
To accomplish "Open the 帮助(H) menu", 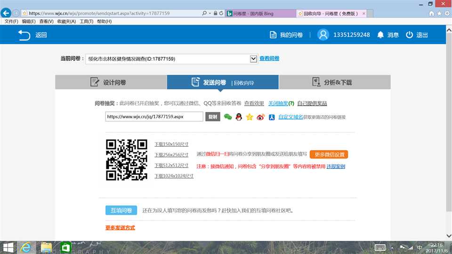I will tap(105, 21).
